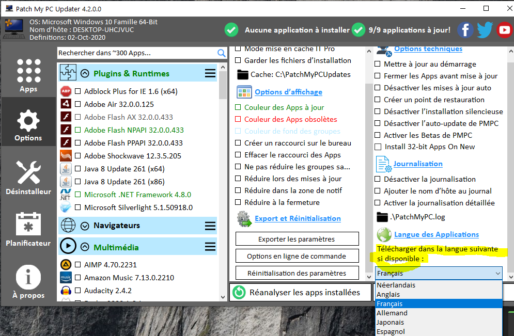The image size is (514, 336).
Task: Check Désactiver la journalisation
Action: tap(378, 179)
